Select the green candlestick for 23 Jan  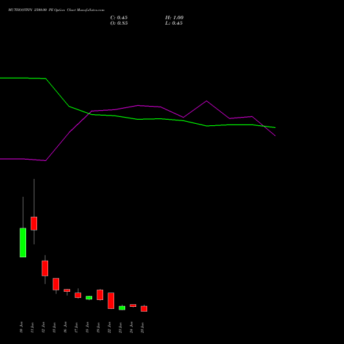pos(122,308)
